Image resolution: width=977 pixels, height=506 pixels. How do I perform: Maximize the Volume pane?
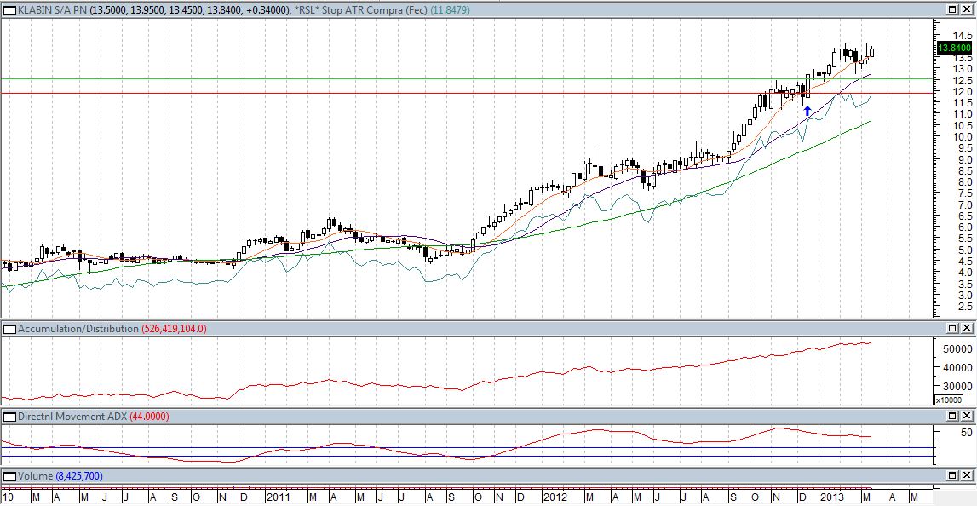953,476
